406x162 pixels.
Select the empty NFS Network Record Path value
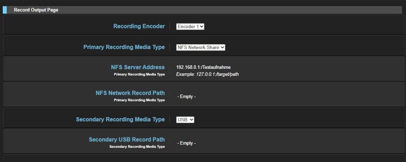[186, 97]
